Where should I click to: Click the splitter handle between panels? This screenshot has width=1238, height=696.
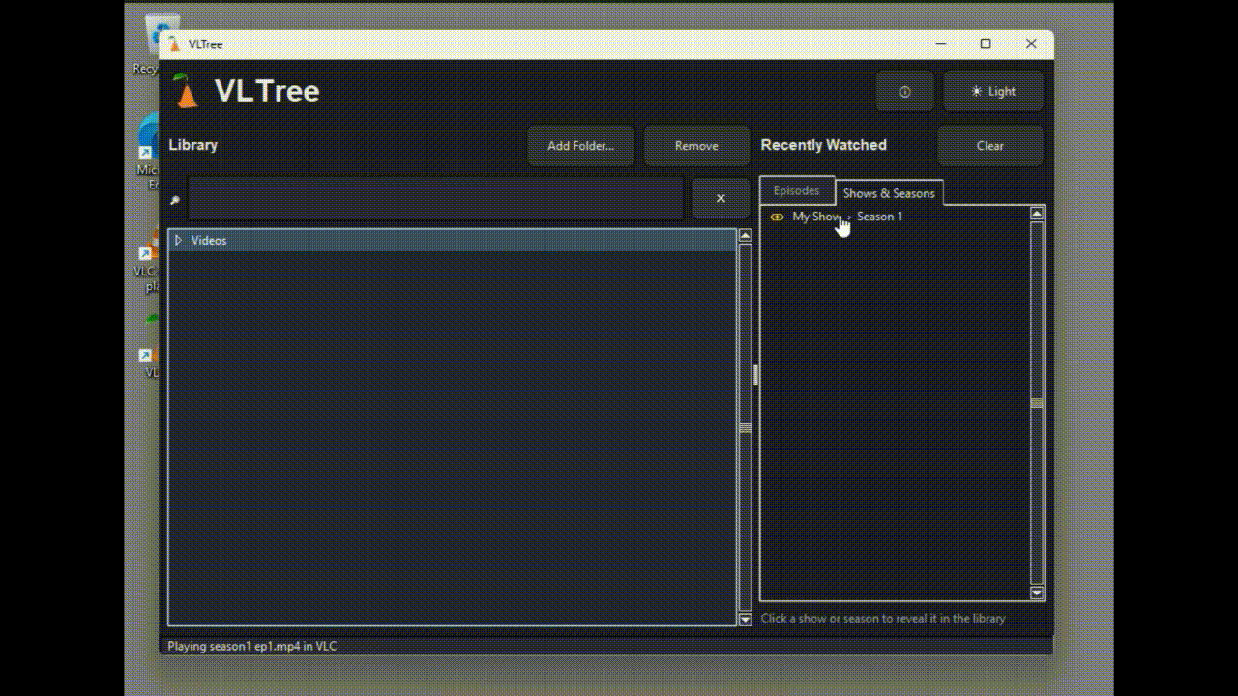(755, 375)
